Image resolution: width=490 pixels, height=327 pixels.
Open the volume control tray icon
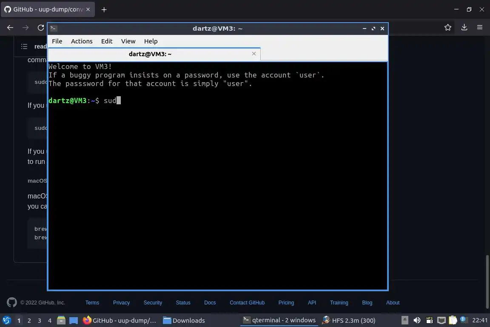(417, 320)
